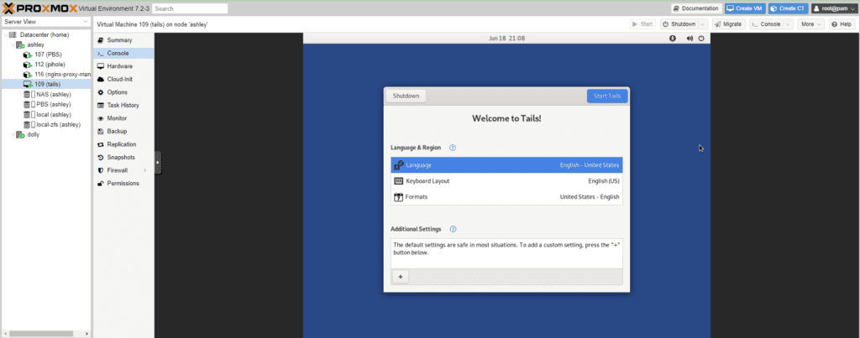Select the Formats row
Viewport: 860px width, 338px height.
pos(506,196)
